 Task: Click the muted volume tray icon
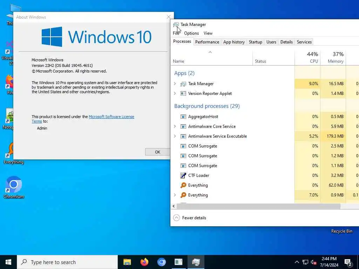tap(313, 262)
